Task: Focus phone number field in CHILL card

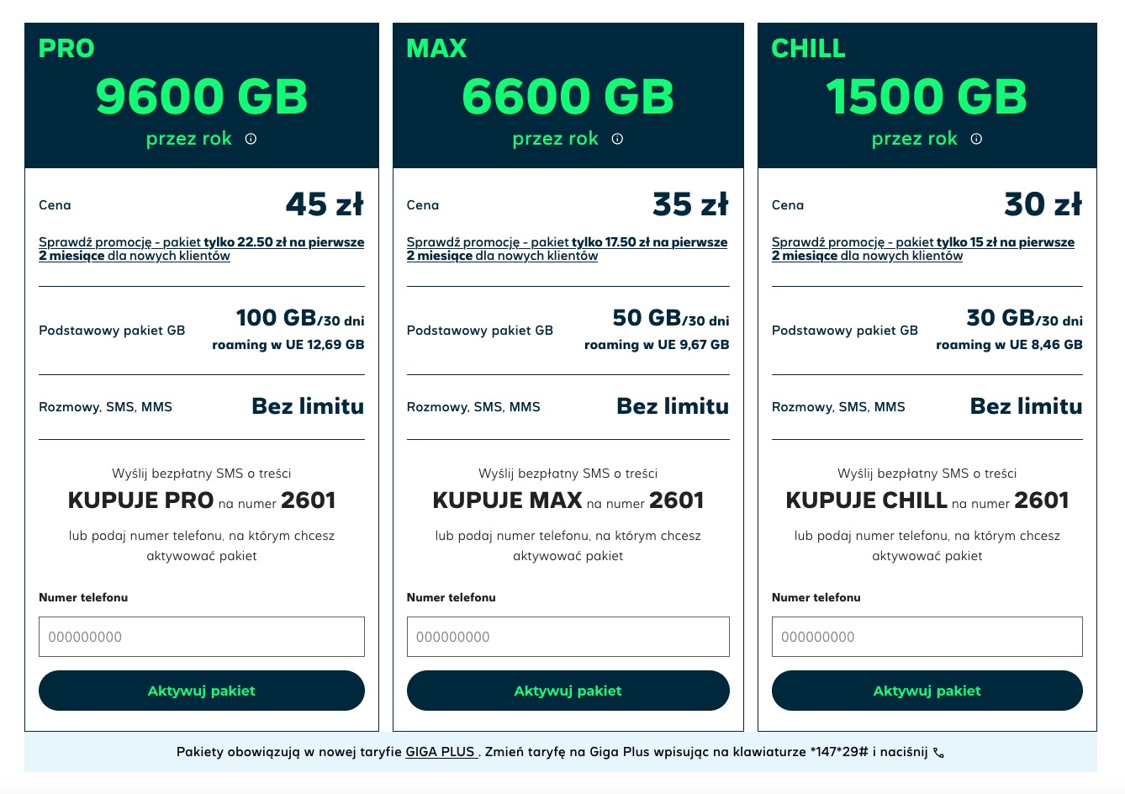Action: 927,637
